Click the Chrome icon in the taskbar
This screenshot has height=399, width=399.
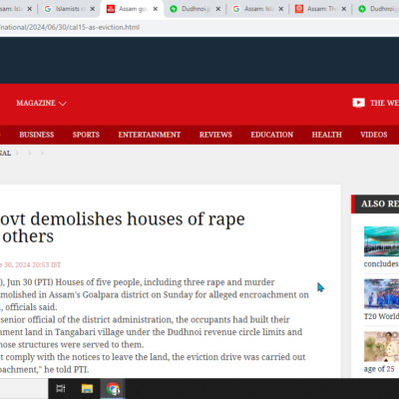113,388
